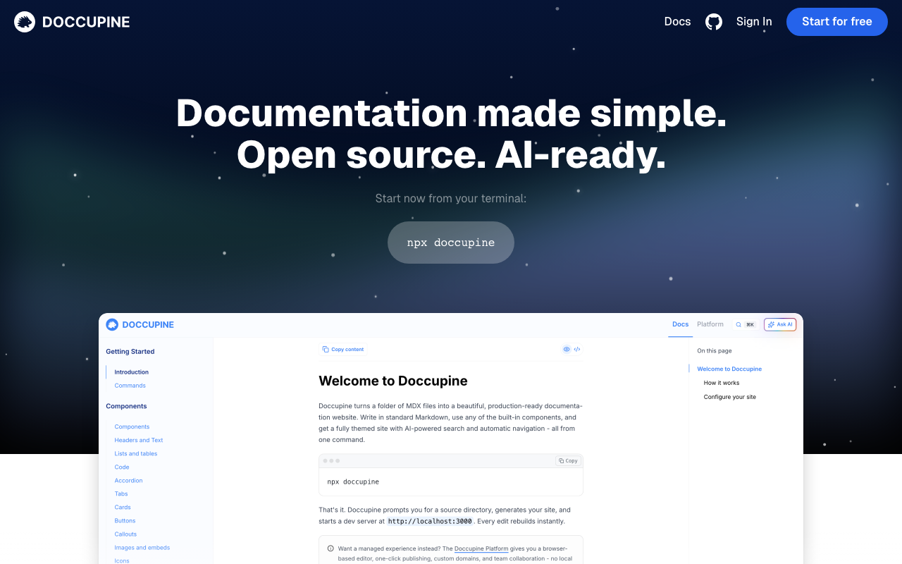The width and height of the screenshot is (902, 564).
Task: Jump to the Configure your site section
Action: [x=730, y=397]
